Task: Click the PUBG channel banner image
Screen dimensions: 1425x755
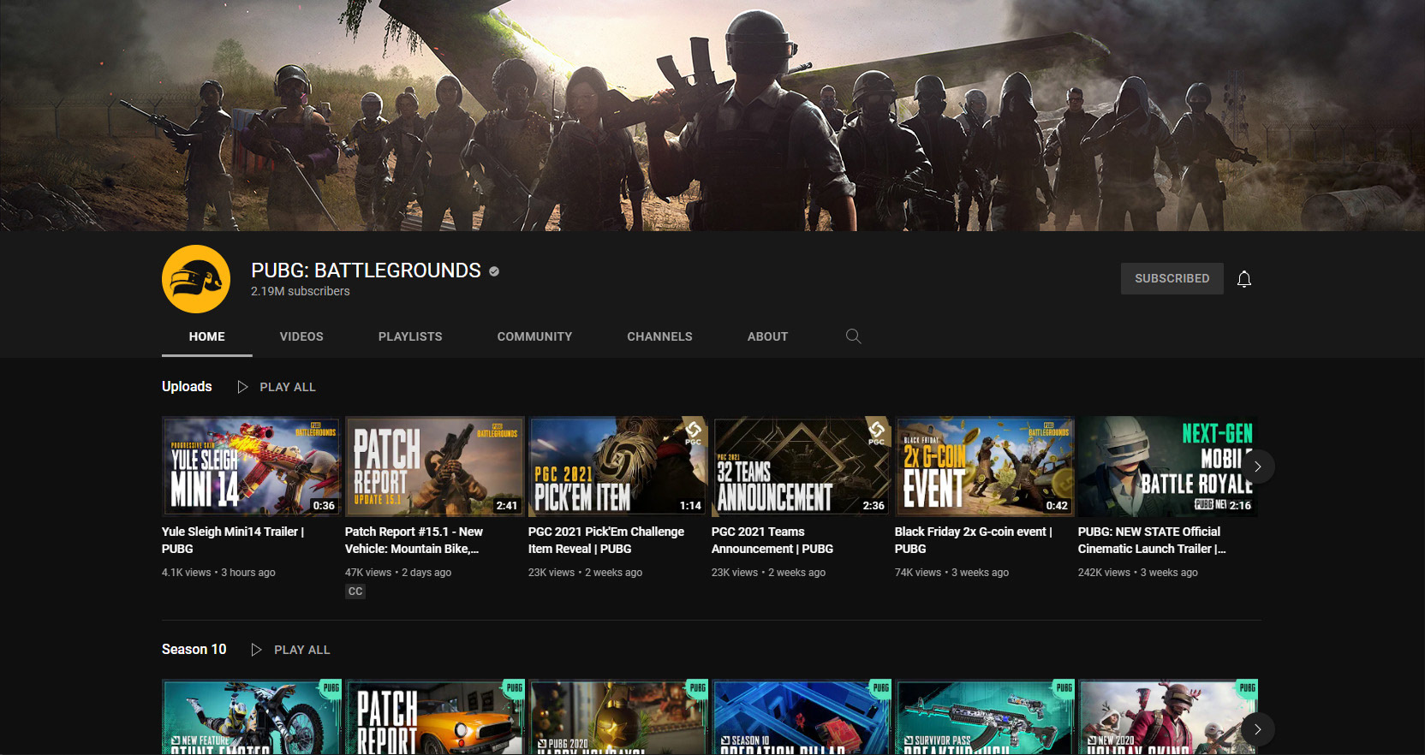Action: pos(712,116)
